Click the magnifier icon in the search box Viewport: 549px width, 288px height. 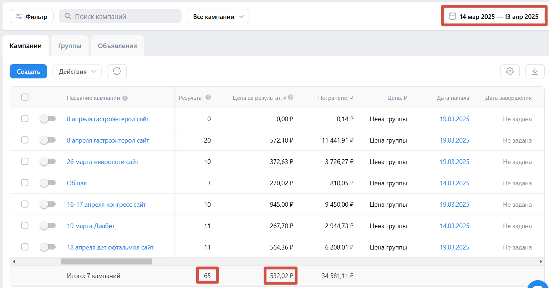click(67, 16)
